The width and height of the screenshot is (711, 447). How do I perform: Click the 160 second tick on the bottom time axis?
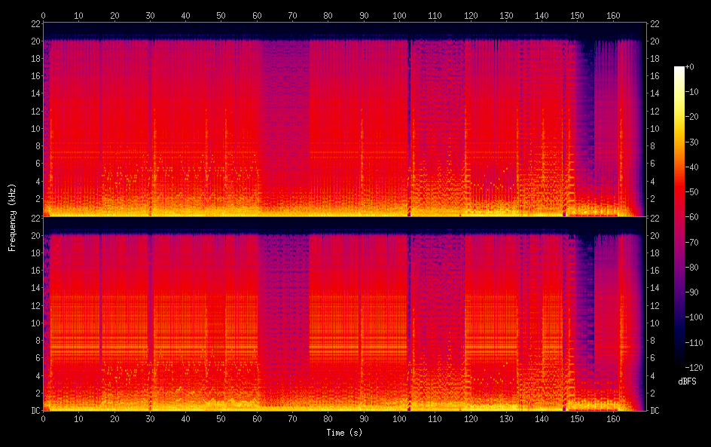tap(612, 418)
